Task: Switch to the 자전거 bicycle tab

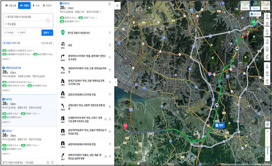Action: pyautogui.click(x=47, y=6)
